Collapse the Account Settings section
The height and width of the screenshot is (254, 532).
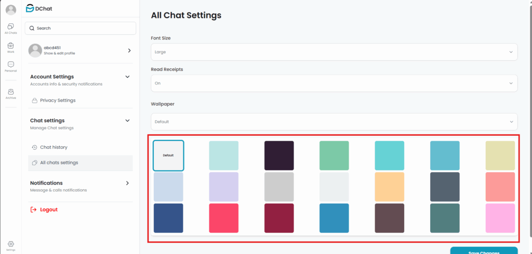pos(128,77)
